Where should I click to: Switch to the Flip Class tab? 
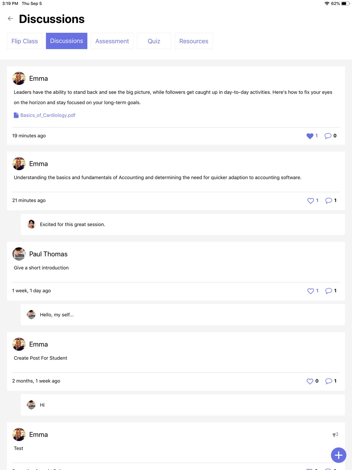point(25,41)
